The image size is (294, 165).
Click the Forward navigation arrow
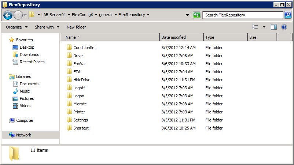coord(18,15)
